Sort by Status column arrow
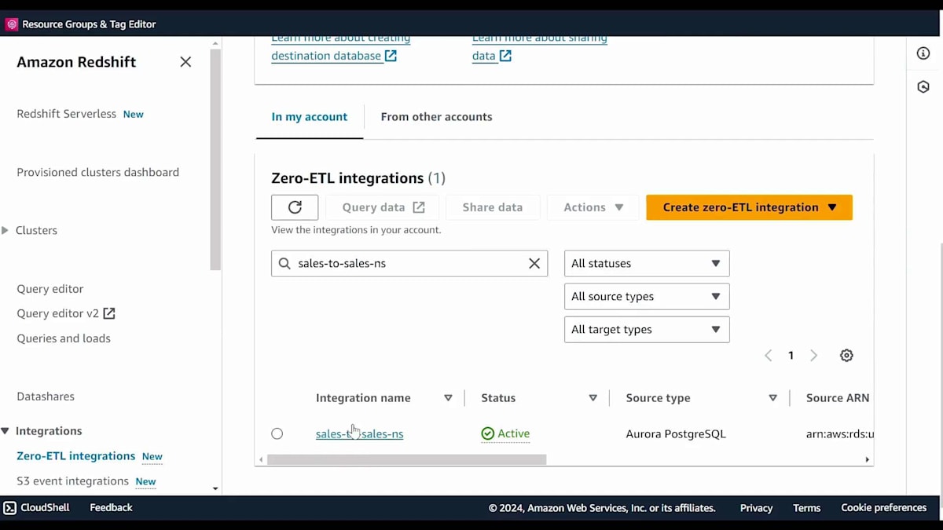Viewport: 943px width, 530px height. (593, 398)
